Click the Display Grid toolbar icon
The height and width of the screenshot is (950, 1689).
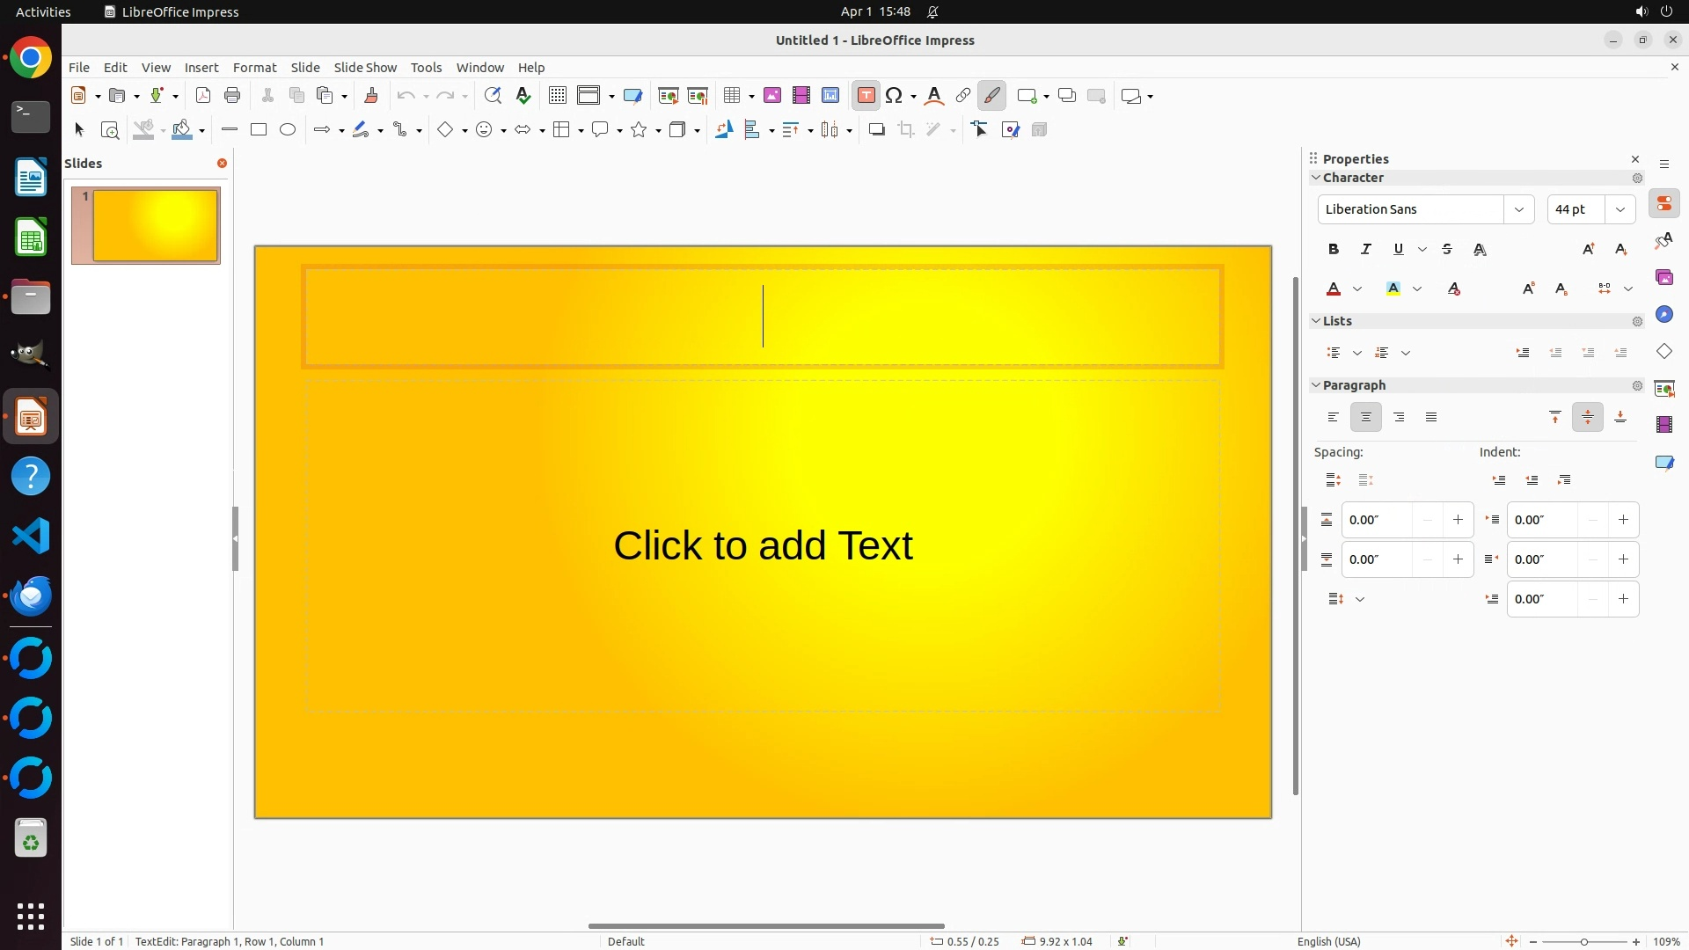pos(557,96)
